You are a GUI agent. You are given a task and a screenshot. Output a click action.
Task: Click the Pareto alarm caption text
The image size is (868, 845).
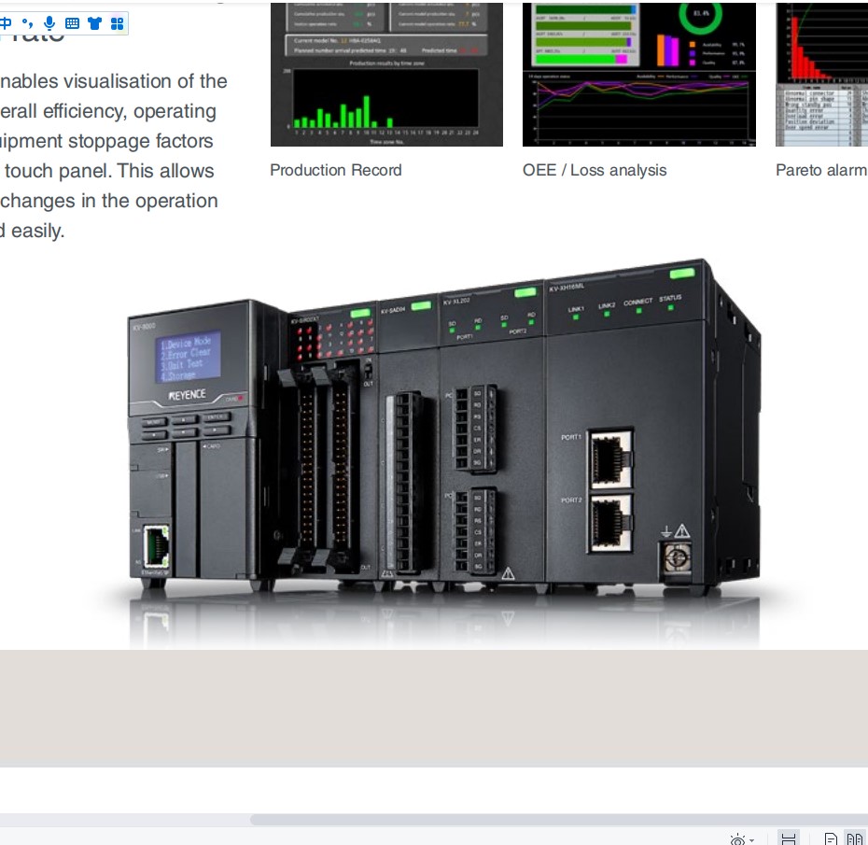821,170
